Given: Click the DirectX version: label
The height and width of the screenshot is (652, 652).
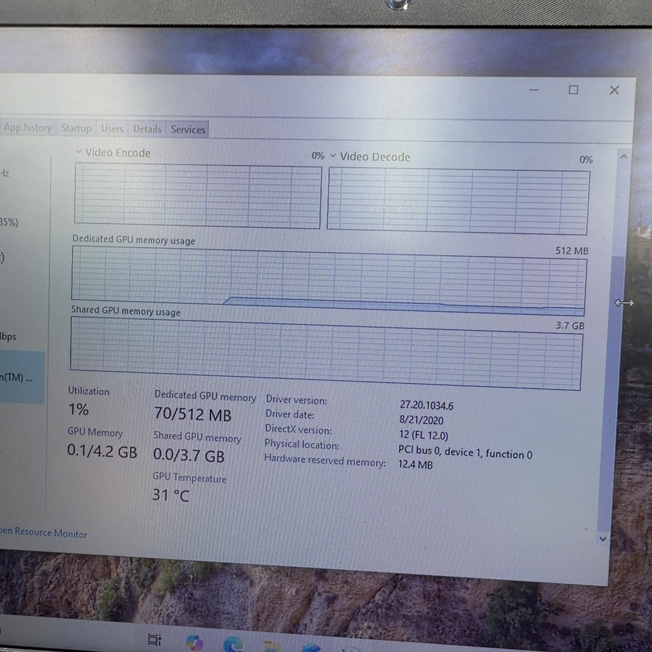Looking at the screenshot, I should (x=298, y=429).
